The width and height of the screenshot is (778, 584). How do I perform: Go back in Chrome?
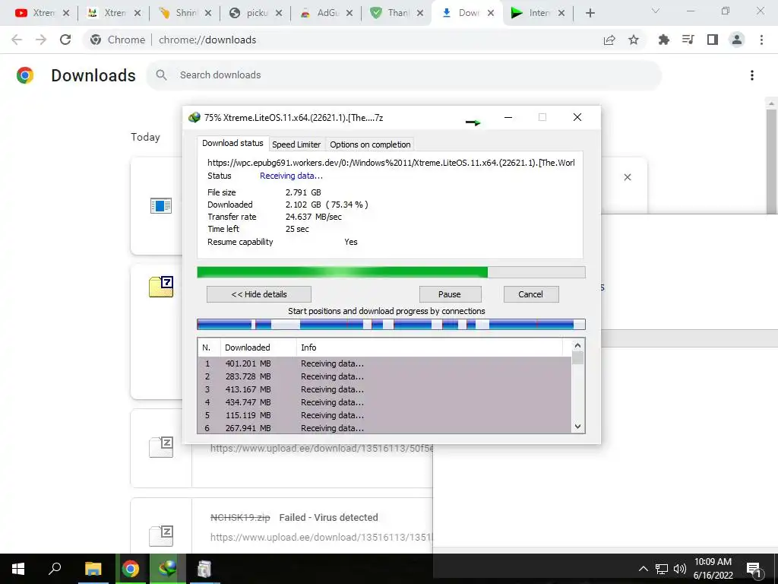pos(17,40)
